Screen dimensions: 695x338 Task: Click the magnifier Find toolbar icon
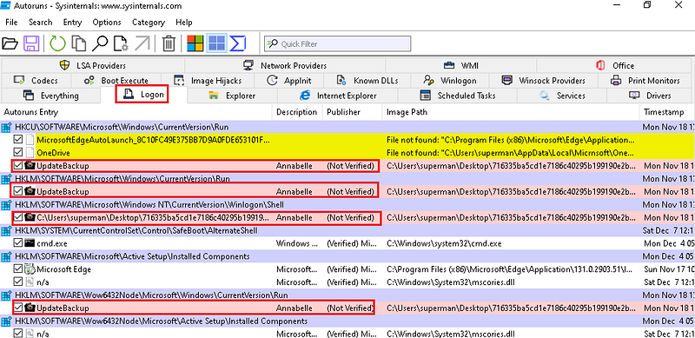pos(100,43)
